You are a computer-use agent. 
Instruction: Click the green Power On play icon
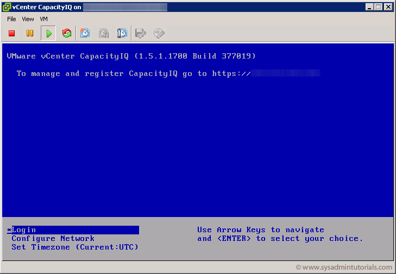pos(48,33)
